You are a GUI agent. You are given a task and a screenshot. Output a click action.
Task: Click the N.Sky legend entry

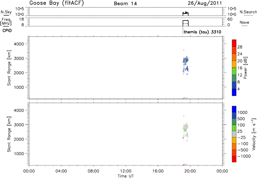click(x=5, y=12)
